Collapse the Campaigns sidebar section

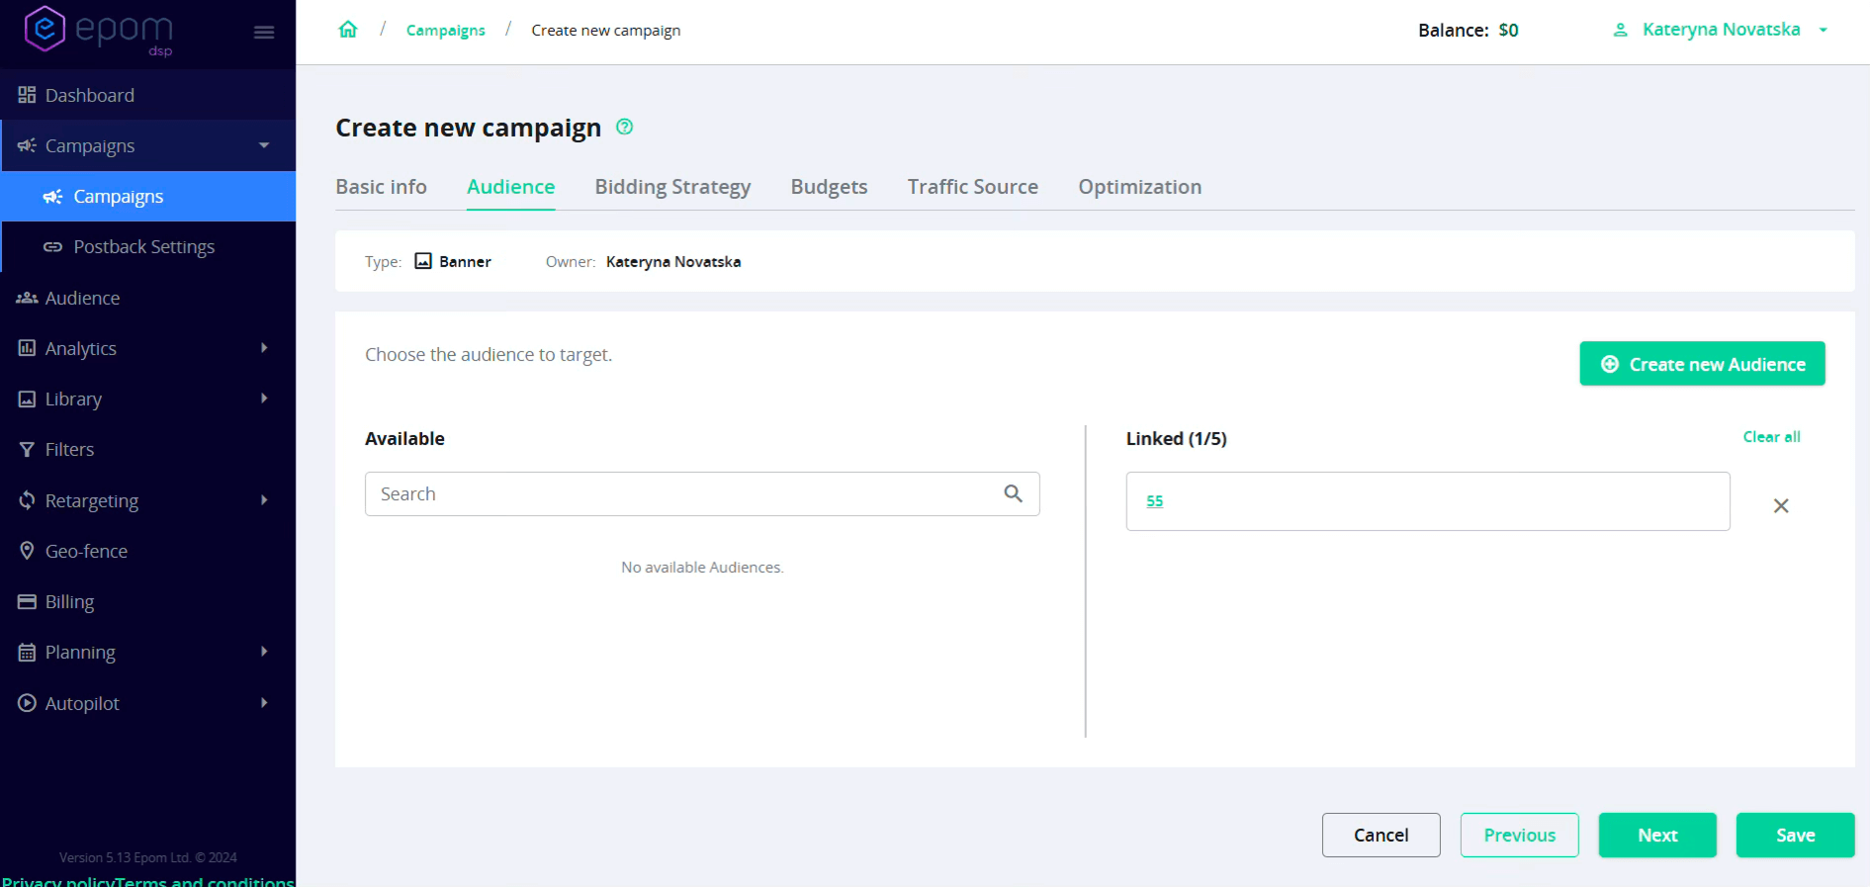[x=264, y=145]
